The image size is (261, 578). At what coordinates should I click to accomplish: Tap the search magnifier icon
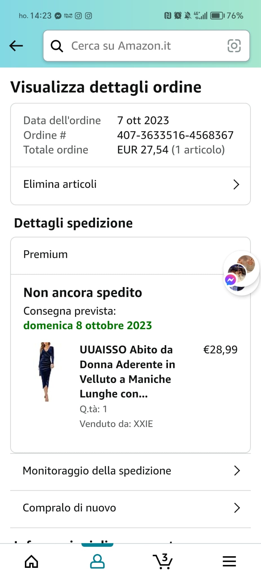point(57,46)
